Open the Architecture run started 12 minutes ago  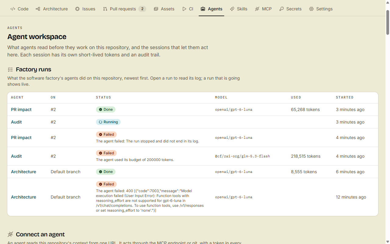coord(23,197)
